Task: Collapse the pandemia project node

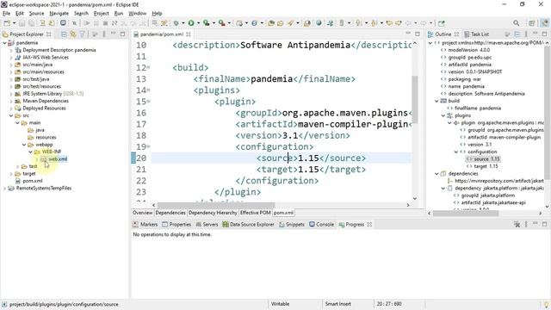Action: (x=4, y=43)
